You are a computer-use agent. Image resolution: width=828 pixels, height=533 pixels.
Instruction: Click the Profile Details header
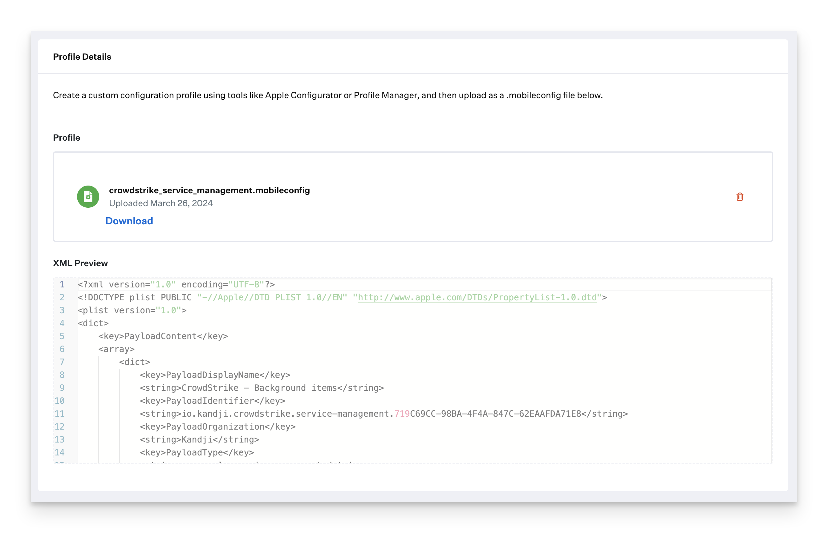click(82, 57)
